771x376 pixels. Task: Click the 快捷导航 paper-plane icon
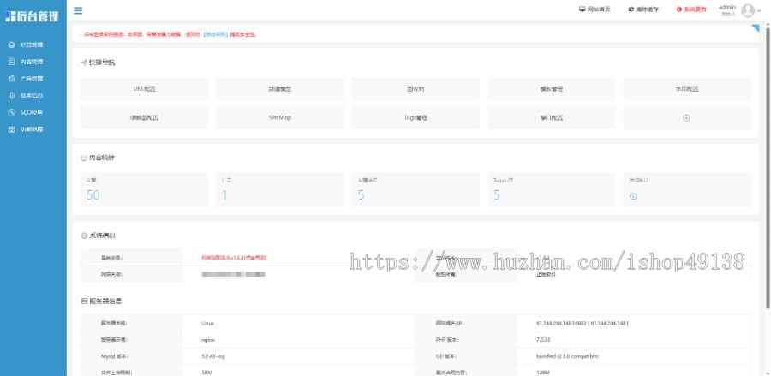tap(84, 63)
